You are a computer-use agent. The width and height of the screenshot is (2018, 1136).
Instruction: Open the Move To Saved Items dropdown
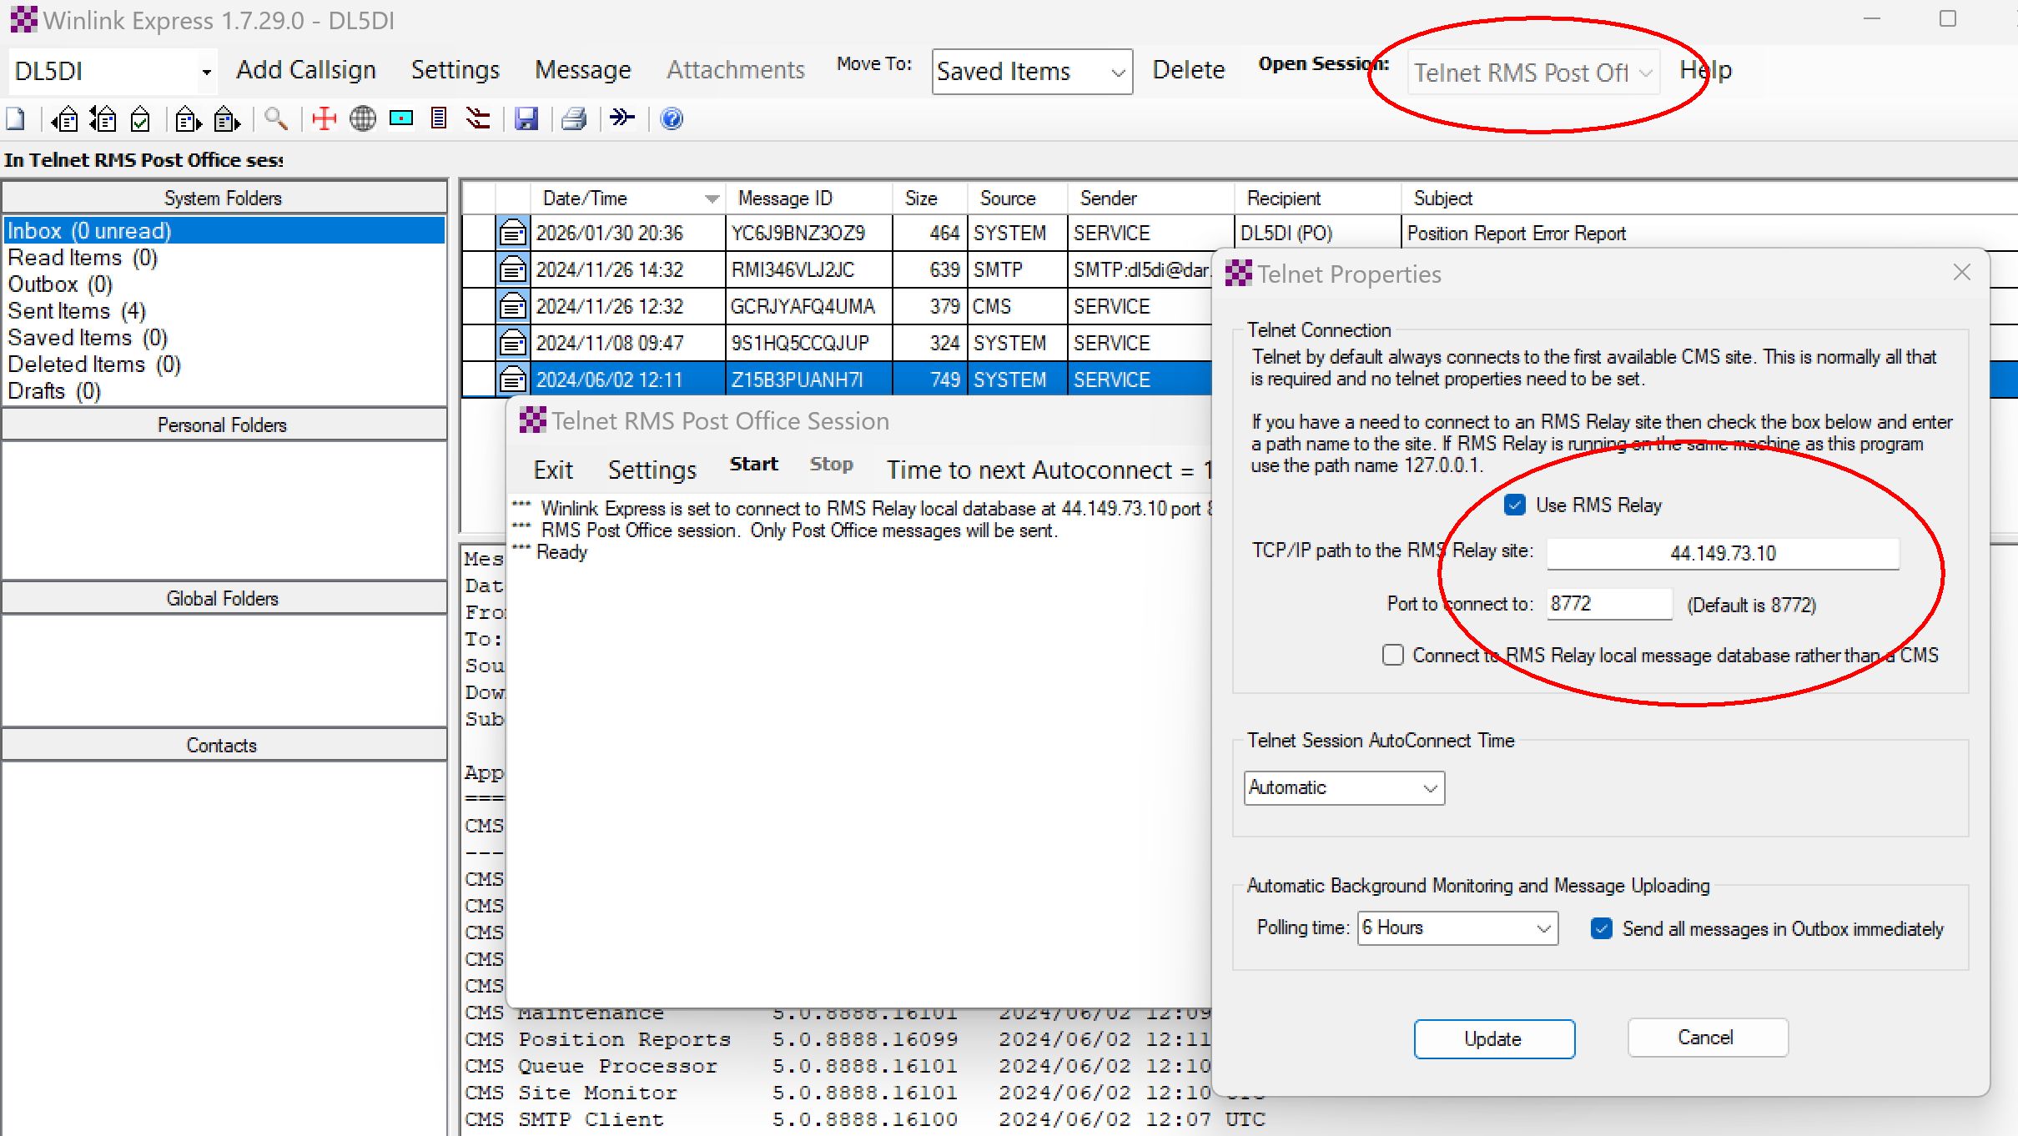tap(1031, 72)
